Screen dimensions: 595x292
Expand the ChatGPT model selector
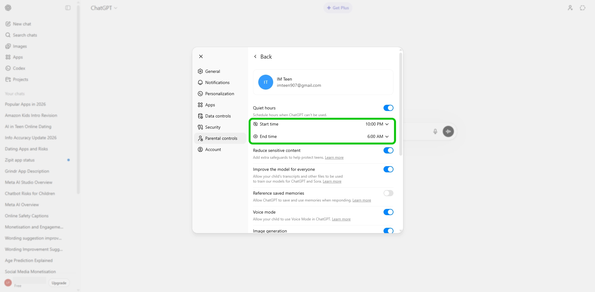(104, 8)
